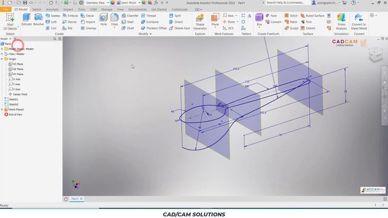
Task: Select Center Point in browser
Action: click(x=18, y=94)
